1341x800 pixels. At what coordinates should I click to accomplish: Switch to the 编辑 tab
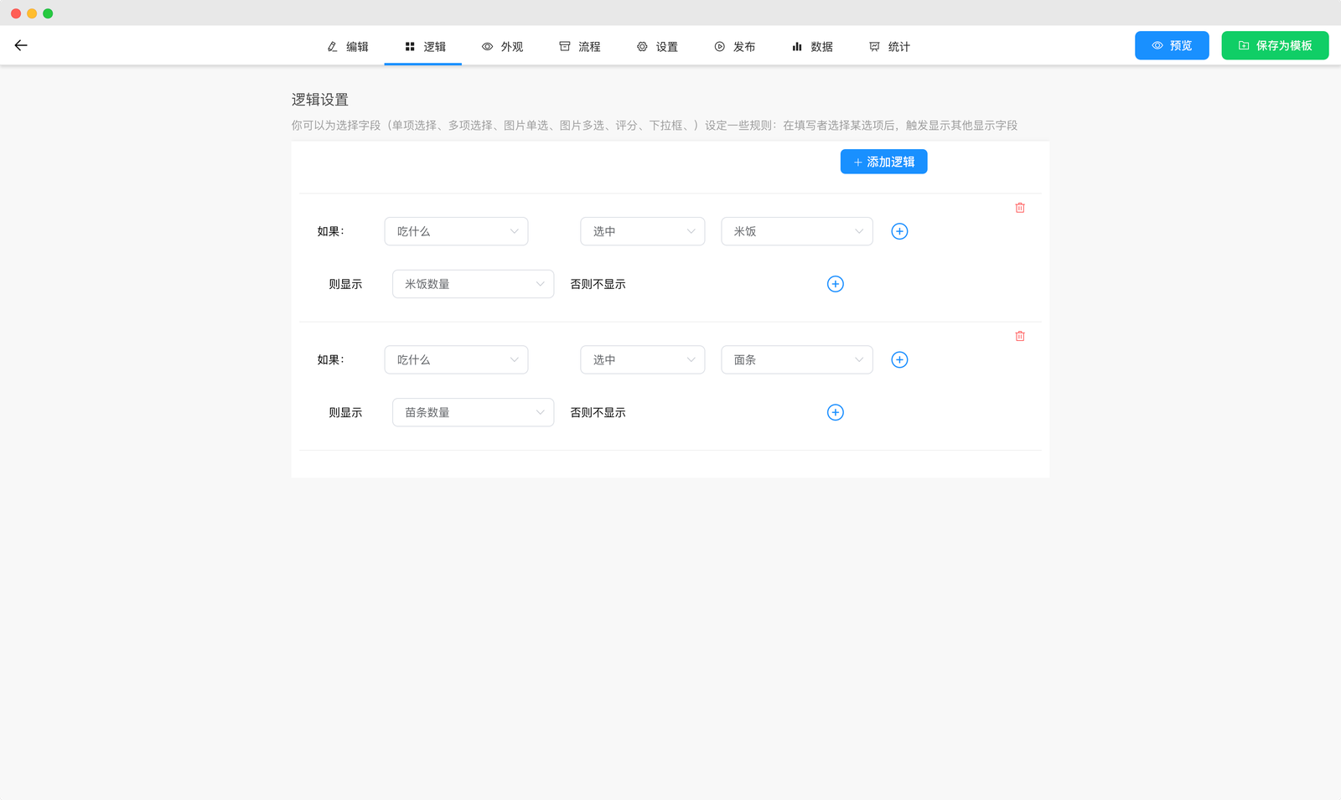pyautogui.click(x=348, y=47)
